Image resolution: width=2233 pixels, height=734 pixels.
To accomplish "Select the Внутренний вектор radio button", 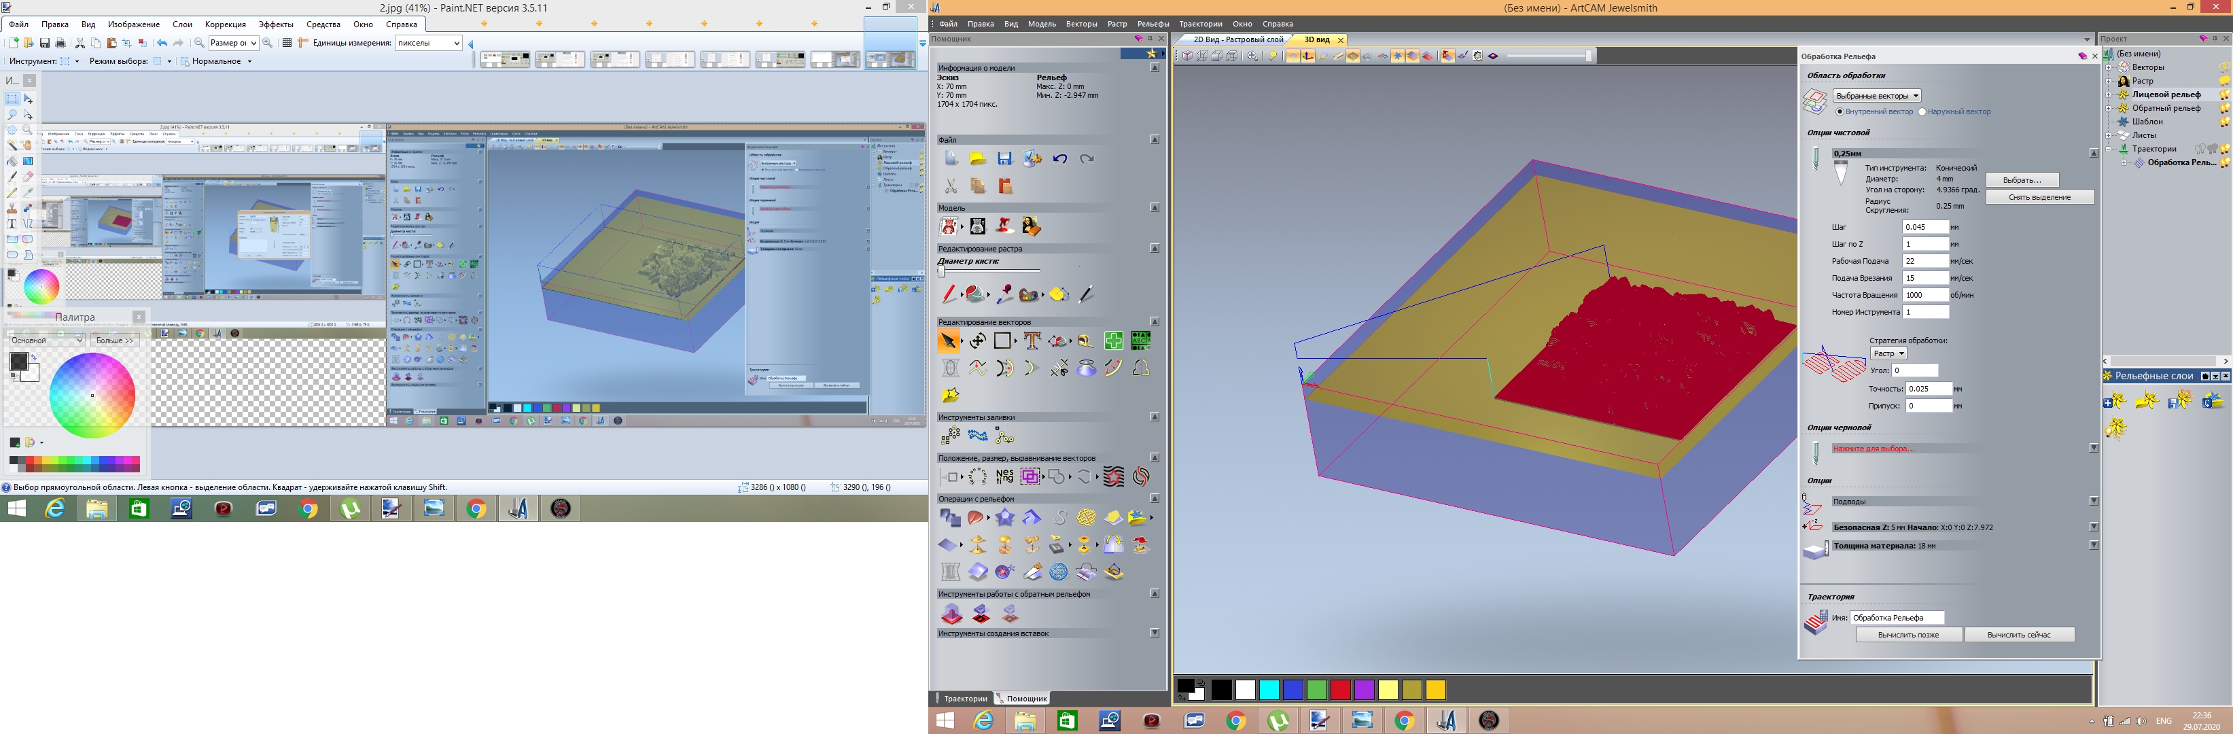I will tap(1840, 111).
